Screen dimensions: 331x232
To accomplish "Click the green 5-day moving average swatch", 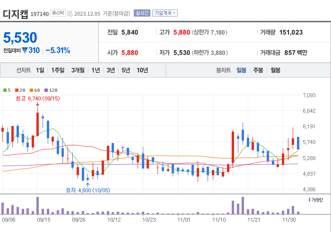I will (5, 90).
